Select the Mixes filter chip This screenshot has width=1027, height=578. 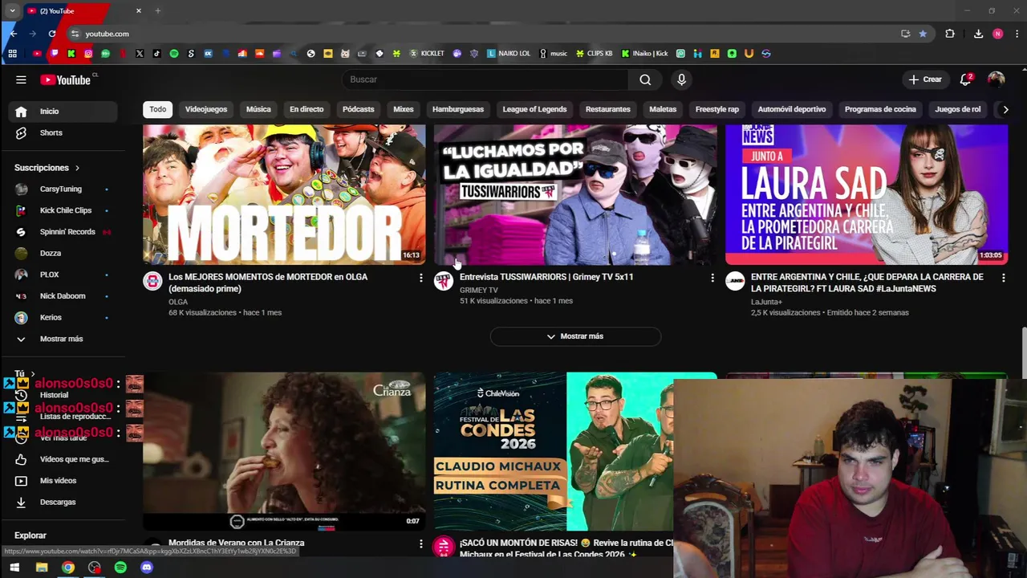(x=404, y=109)
